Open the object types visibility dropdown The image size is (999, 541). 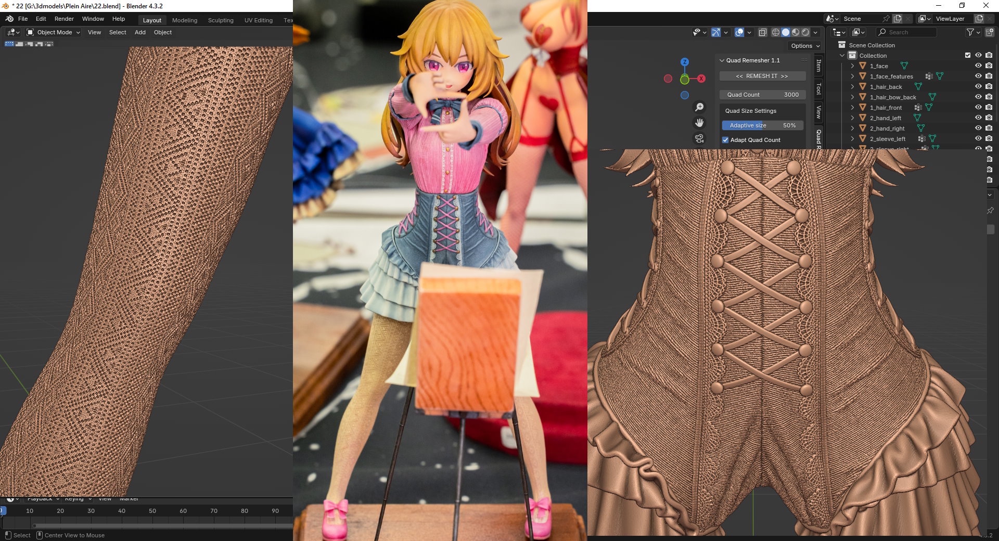(700, 32)
